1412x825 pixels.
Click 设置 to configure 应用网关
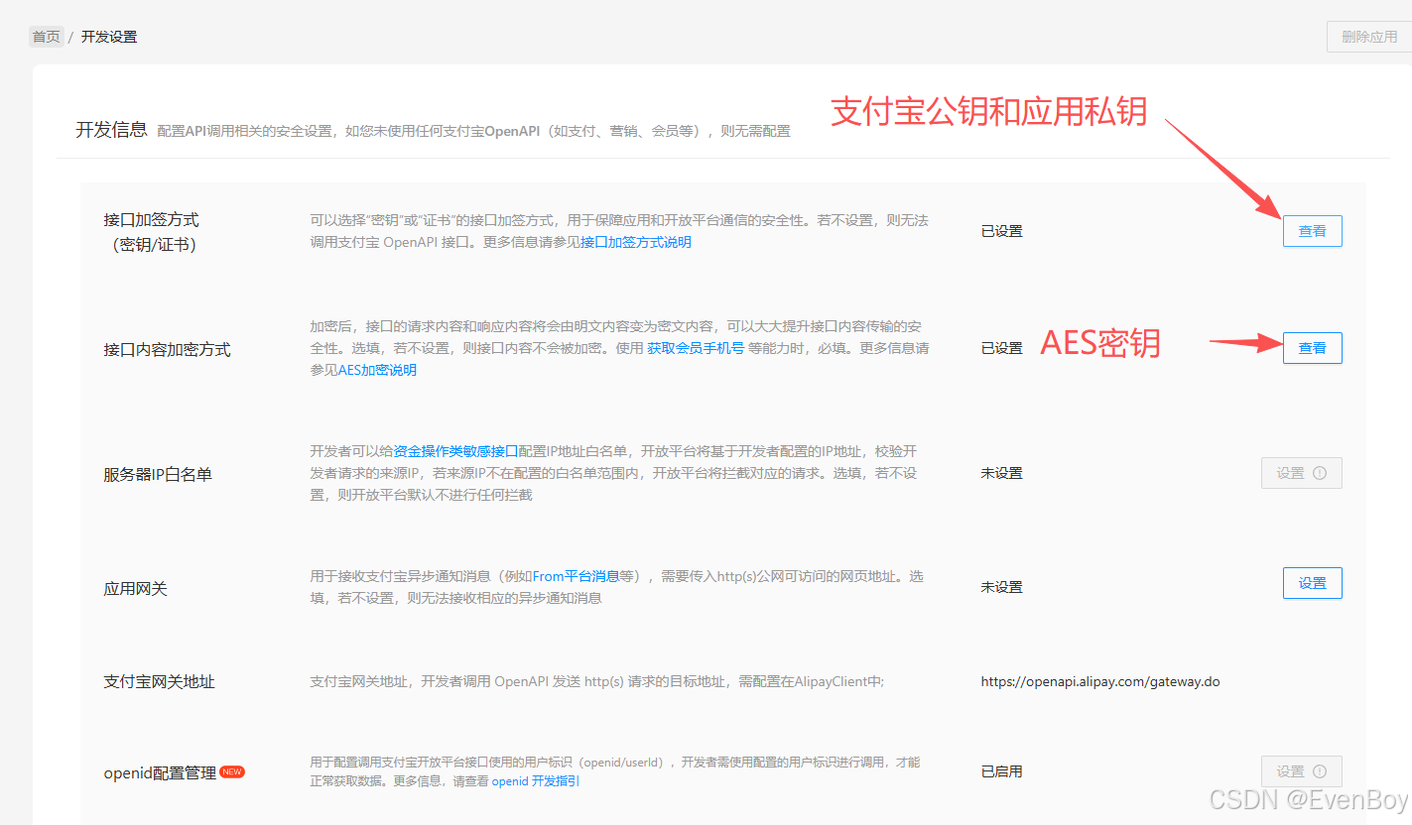point(1312,583)
